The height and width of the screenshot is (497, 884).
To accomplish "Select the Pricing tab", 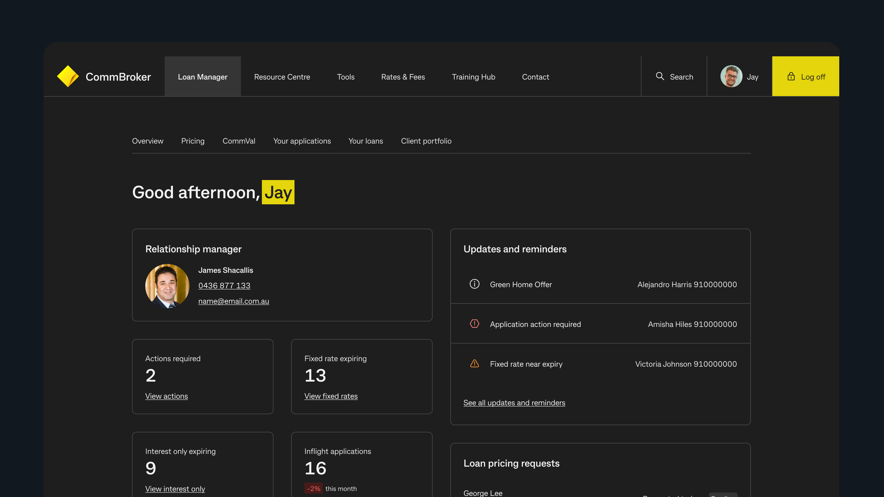I will point(193,141).
